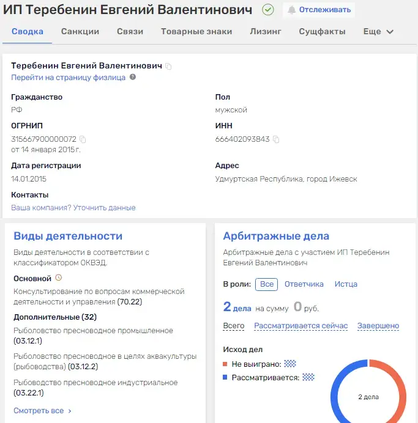Click the green verified checkmark icon
This screenshot has height=423, width=418.
[268, 10]
